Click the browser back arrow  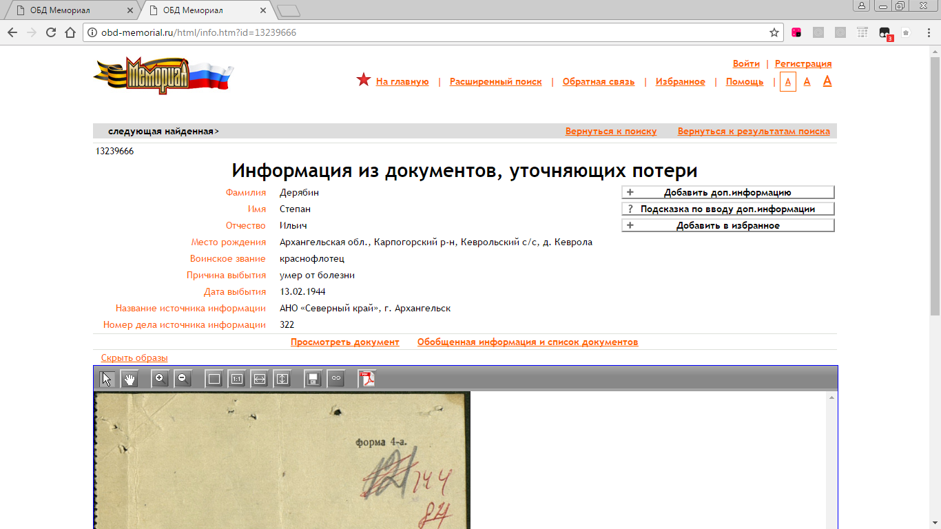pyautogui.click(x=12, y=32)
